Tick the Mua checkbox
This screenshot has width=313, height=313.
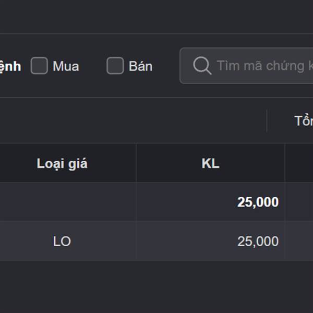point(39,66)
